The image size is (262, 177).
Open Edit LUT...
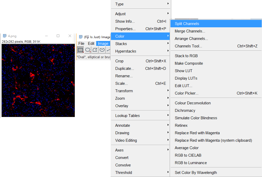216,86
